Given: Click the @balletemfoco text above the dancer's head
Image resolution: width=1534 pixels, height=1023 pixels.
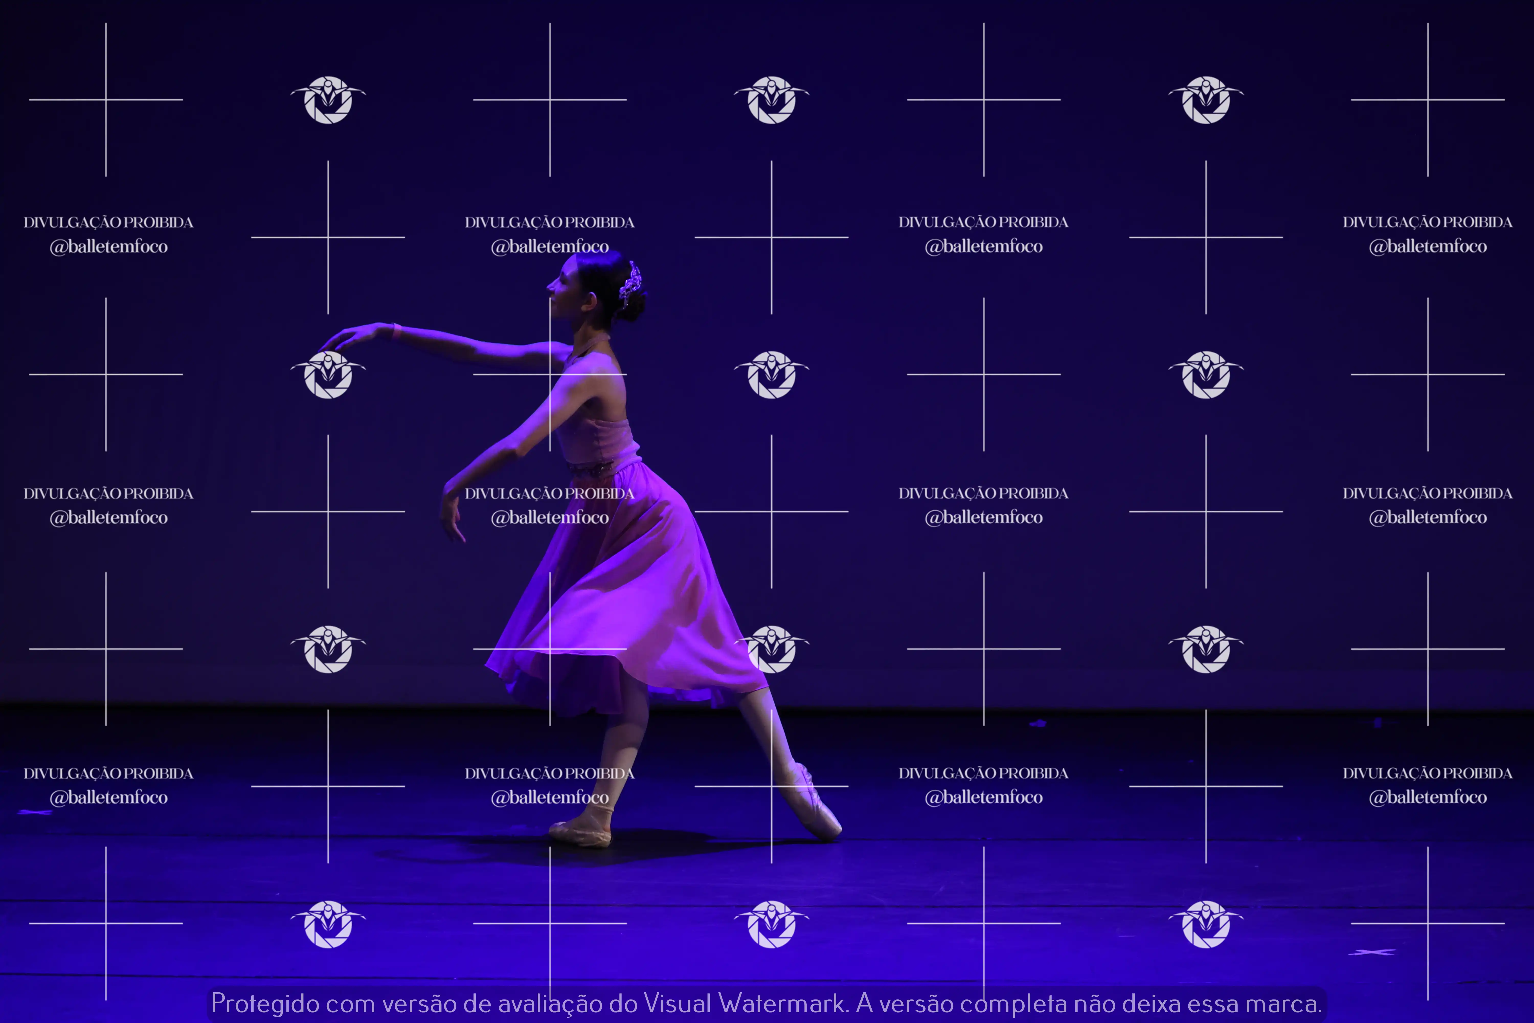Looking at the screenshot, I should point(550,247).
